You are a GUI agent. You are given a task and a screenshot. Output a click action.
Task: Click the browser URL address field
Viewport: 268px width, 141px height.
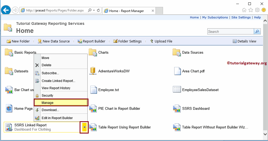tap(55, 10)
